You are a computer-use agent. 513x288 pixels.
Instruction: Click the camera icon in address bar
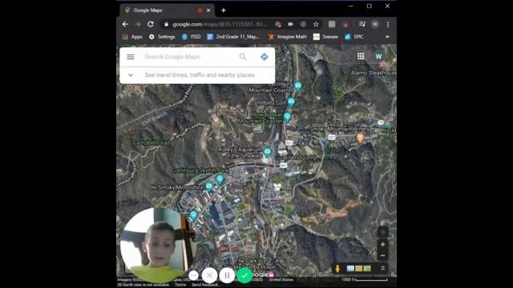pos(290,24)
